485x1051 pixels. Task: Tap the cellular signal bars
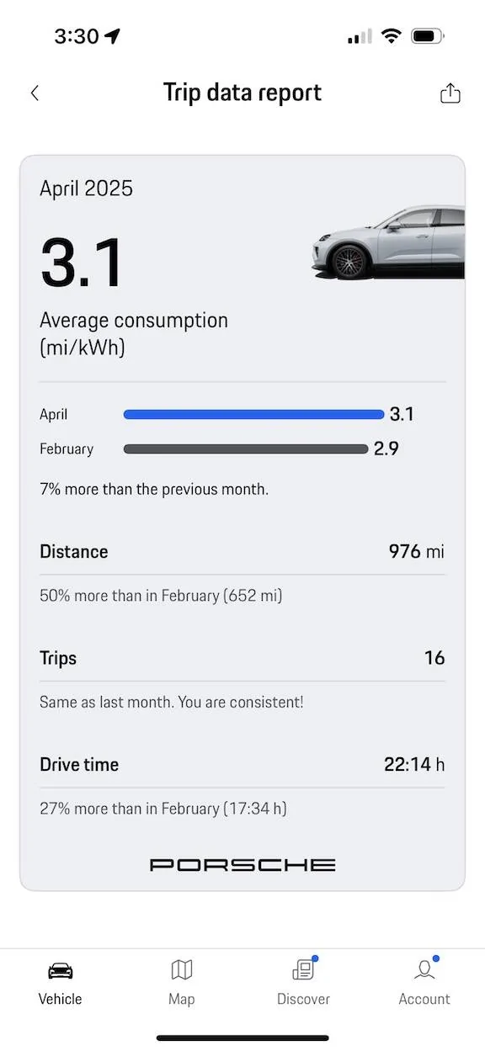coord(357,36)
